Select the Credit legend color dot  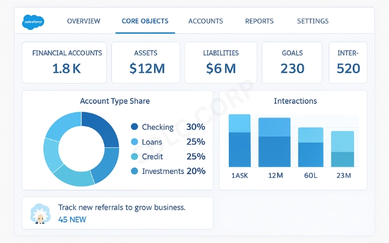coord(134,156)
